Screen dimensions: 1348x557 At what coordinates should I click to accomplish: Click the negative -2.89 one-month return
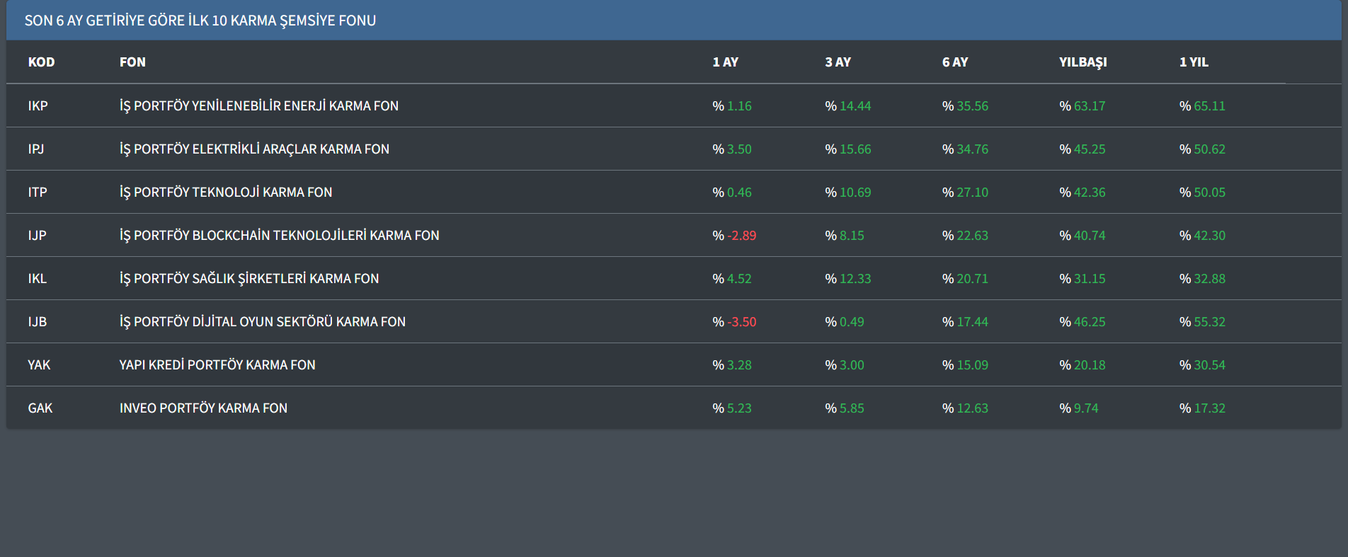pyautogui.click(x=741, y=236)
